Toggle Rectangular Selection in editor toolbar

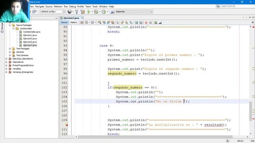(x=117, y=23)
